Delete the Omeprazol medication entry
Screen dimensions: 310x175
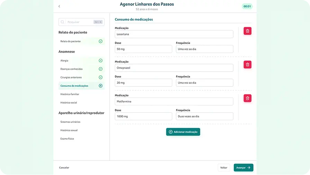click(247, 65)
